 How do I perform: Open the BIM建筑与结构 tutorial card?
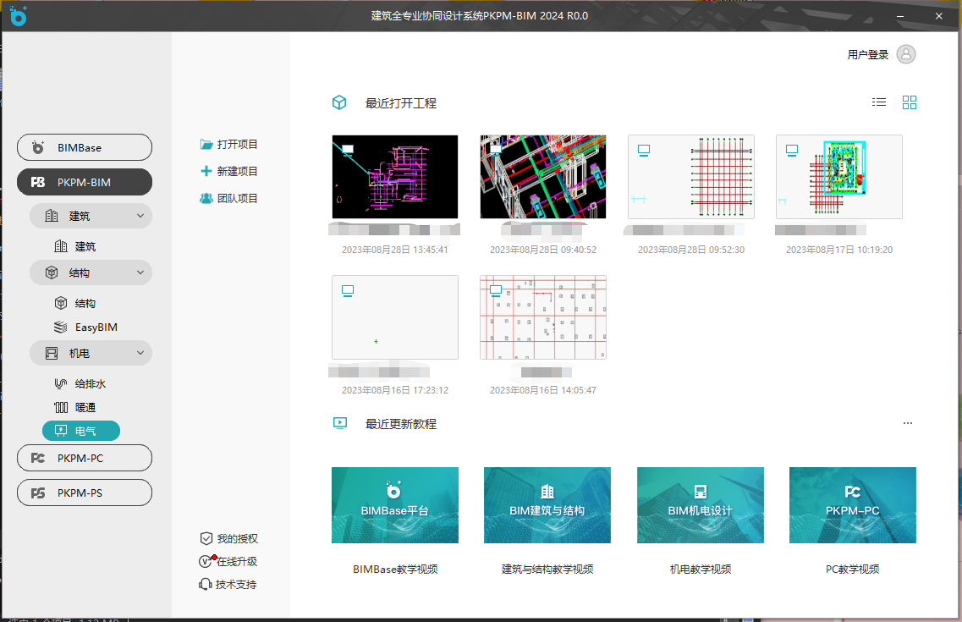pyautogui.click(x=547, y=505)
